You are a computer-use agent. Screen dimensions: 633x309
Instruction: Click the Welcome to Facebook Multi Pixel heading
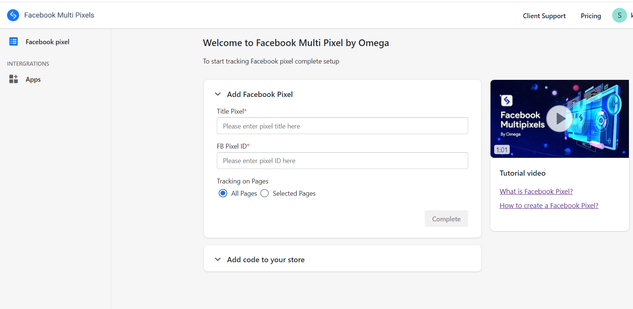(x=296, y=43)
